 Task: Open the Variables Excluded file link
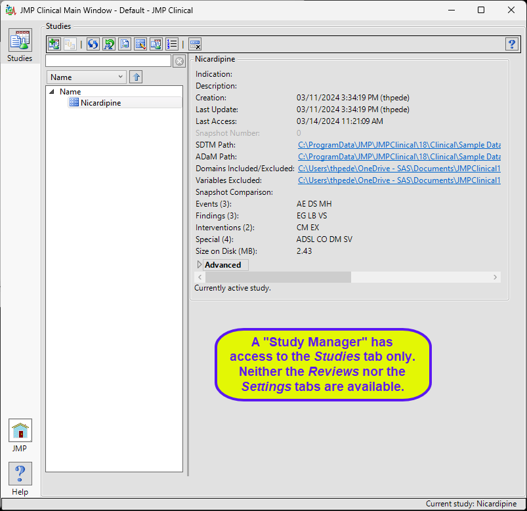(x=399, y=180)
